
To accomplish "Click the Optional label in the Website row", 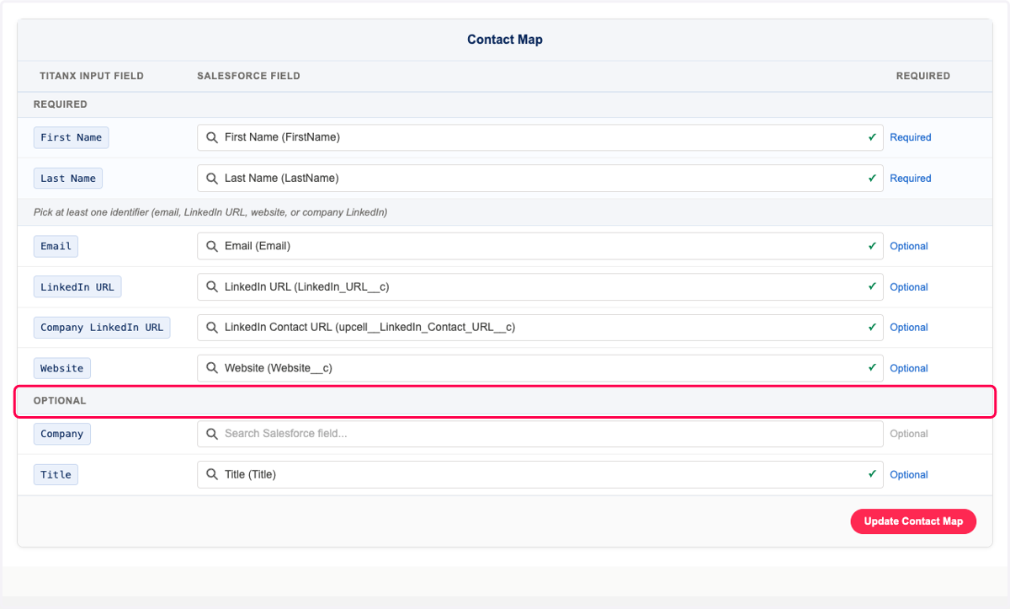I will 909,368.
